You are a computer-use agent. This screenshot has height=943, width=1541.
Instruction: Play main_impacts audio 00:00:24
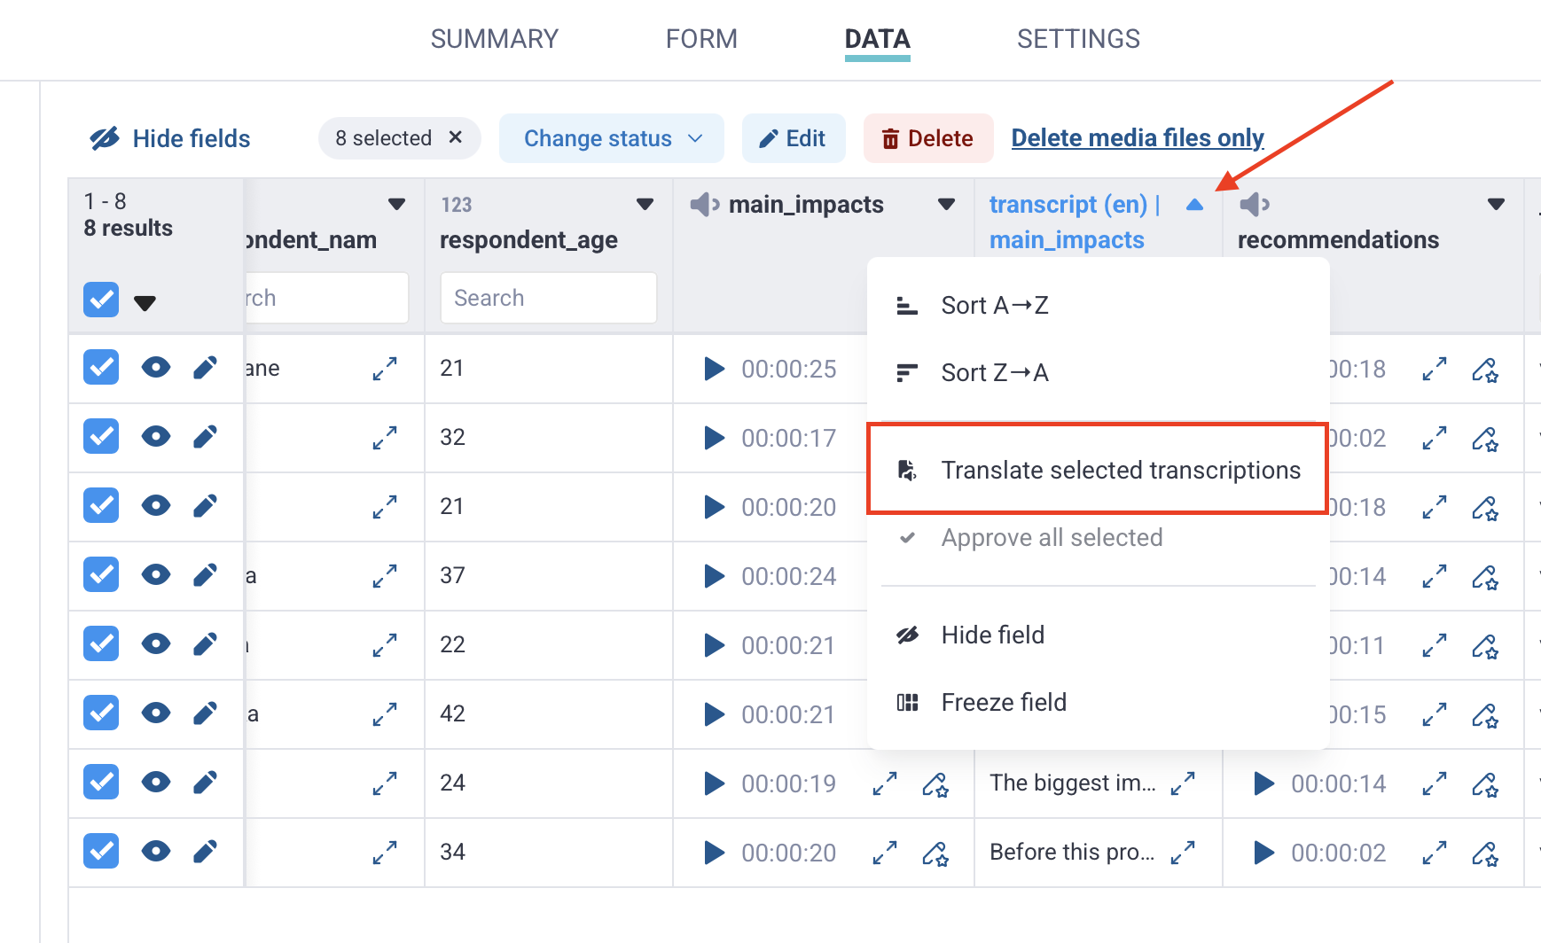pos(714,576)
